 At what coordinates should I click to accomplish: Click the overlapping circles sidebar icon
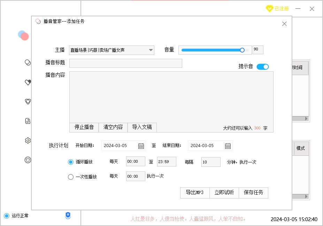[28, 63]
